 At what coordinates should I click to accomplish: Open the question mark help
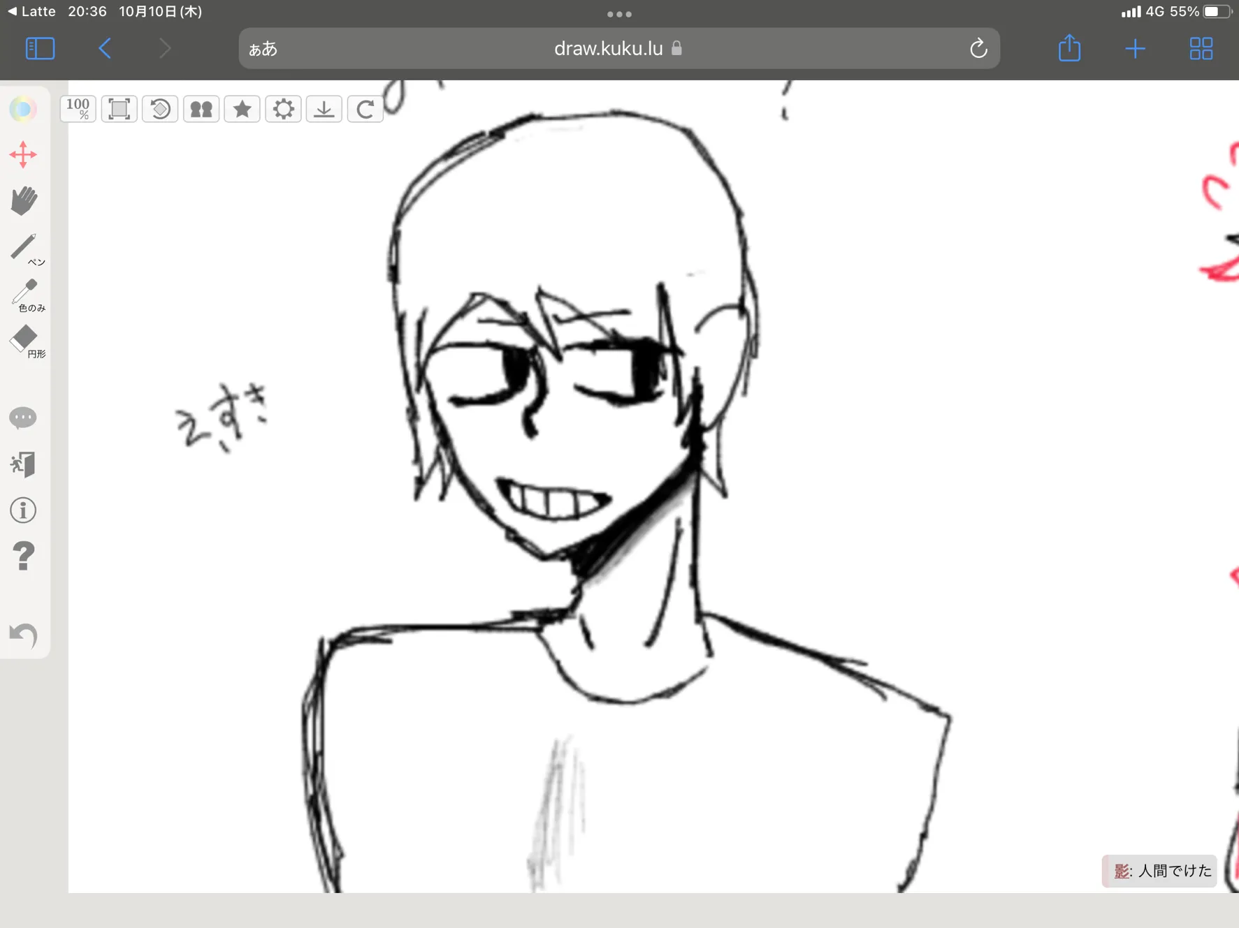click(23, 557)
